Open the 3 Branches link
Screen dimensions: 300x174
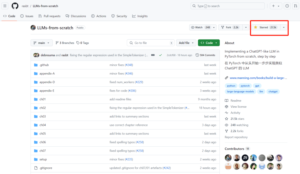65,43
